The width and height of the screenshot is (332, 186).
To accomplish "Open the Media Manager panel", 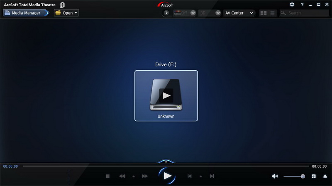I will (26, 13).
